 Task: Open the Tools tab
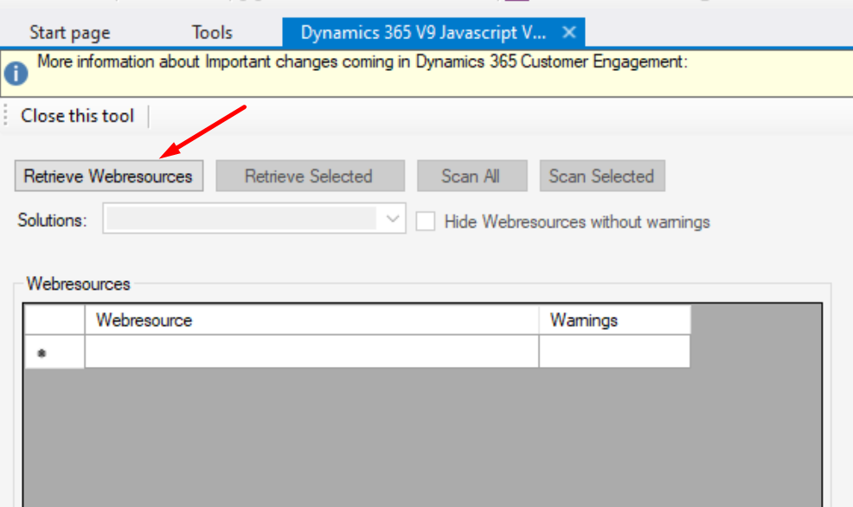click(212, 33)
